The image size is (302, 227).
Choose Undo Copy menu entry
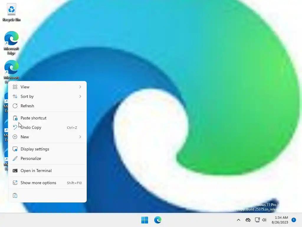[x=47, y=127]
